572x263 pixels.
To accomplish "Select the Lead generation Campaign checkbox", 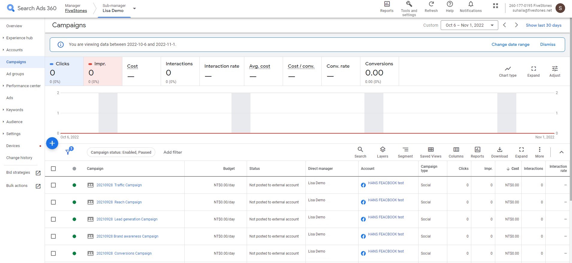I will [53, 219].
